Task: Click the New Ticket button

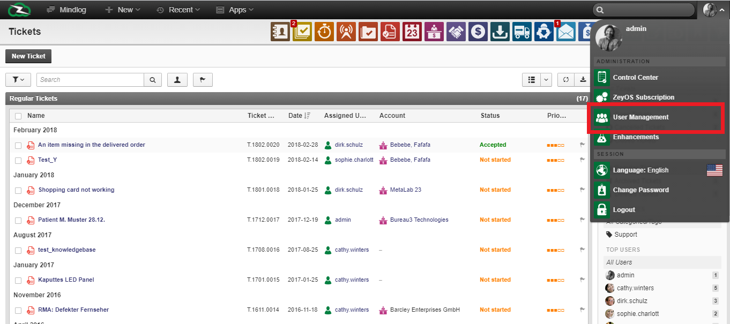Action: 28,56
